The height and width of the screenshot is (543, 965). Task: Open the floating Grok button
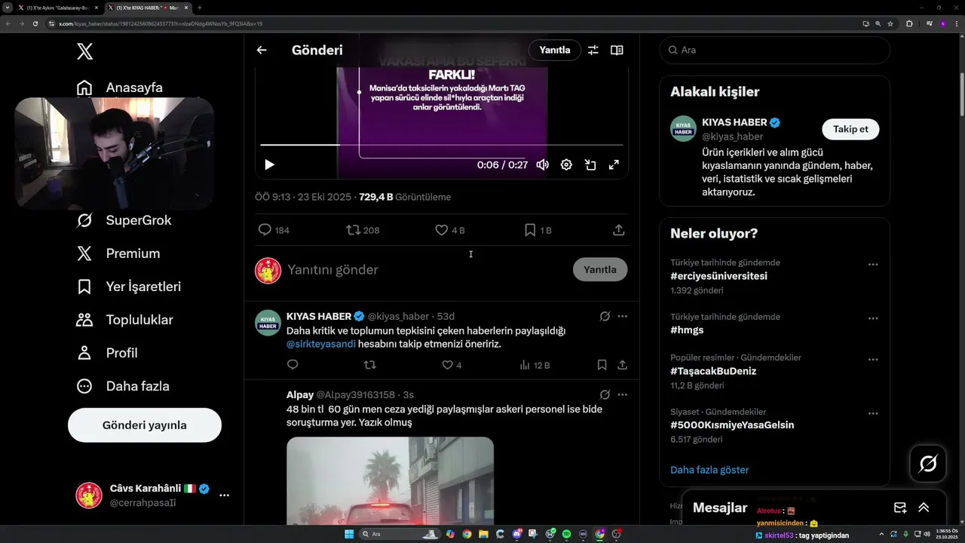(x=928, y=464)
